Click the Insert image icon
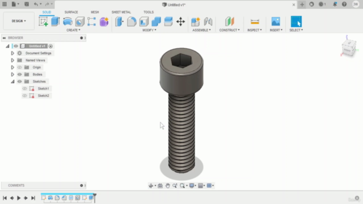This screenshot has width=363, height=204. coord(276,22)
